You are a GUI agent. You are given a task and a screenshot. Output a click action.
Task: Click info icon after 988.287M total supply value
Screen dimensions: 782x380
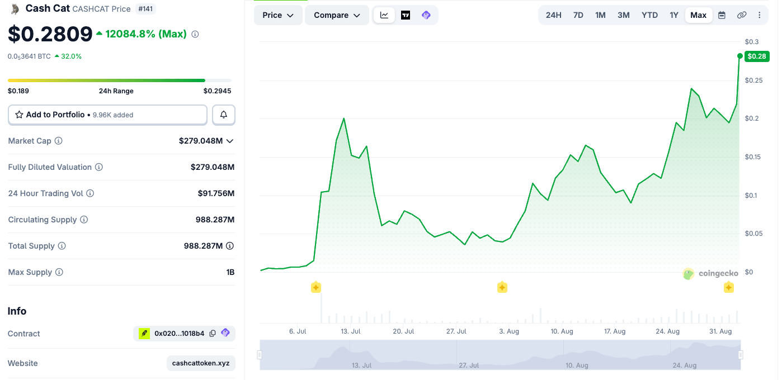click(x=230, y=246)
